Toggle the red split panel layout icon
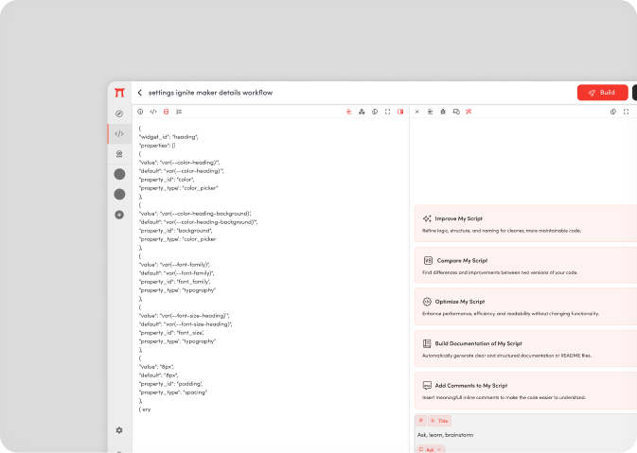Screen dimensions: 637x453 pos(400,112)
